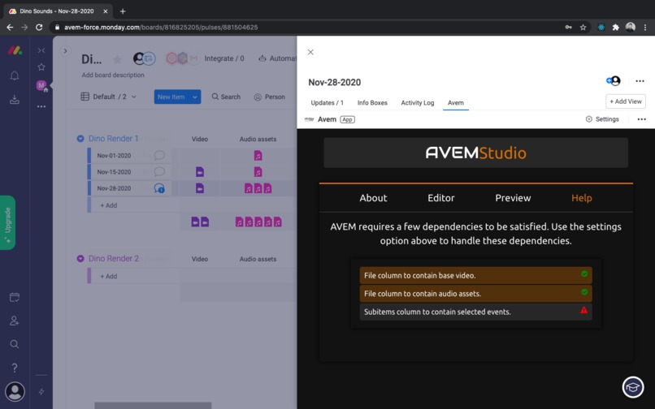Open the Editor tab in AVEM Studio
Viewport: 655px width, 409px height.
[x=440, y=198]
